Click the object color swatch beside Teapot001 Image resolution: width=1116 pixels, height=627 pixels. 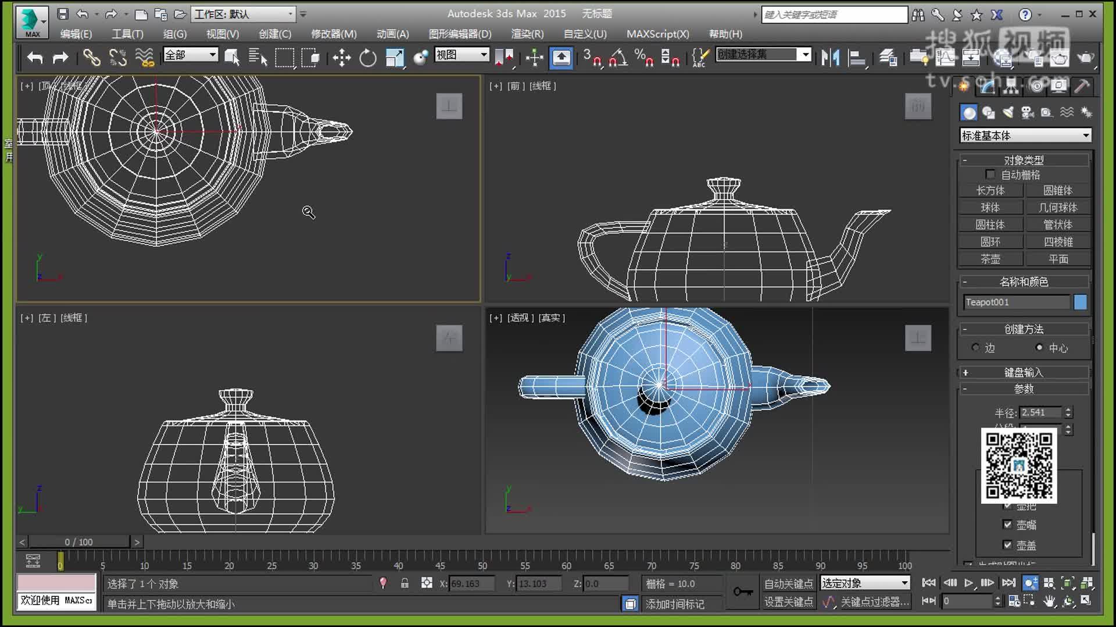(x=1080, y=302)
